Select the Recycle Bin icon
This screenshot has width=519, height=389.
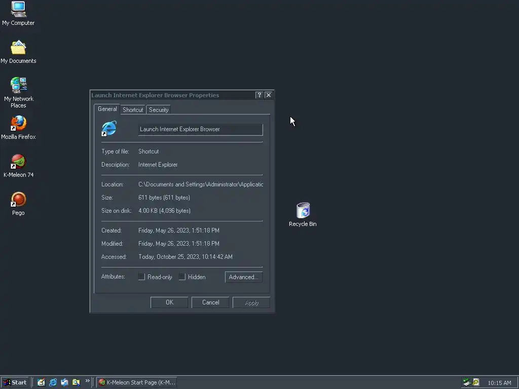[303, 215]
